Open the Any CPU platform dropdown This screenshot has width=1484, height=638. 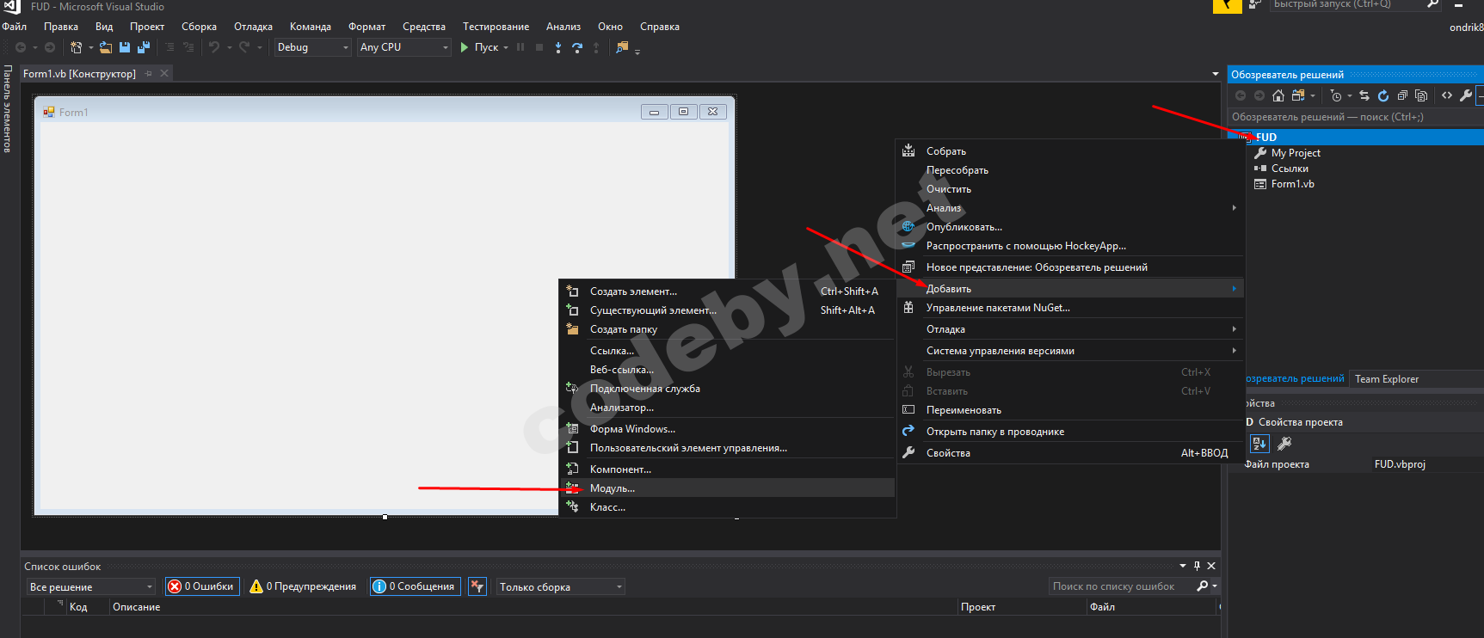404,47
